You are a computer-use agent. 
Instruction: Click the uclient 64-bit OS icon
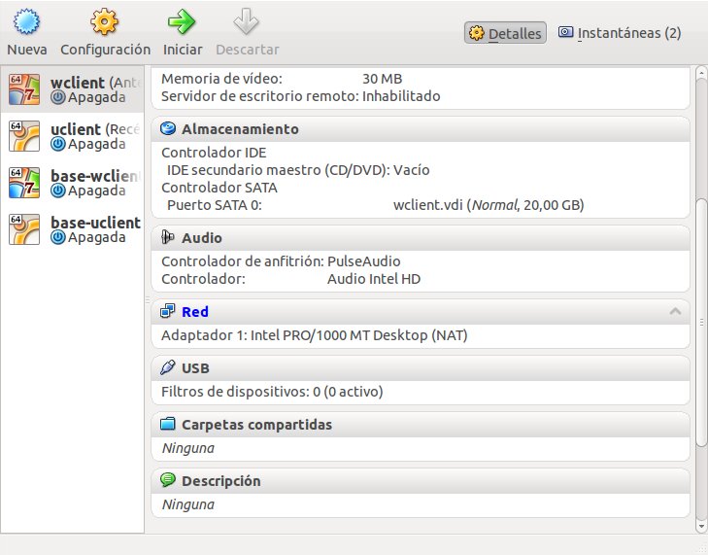[x=24, y=135]
